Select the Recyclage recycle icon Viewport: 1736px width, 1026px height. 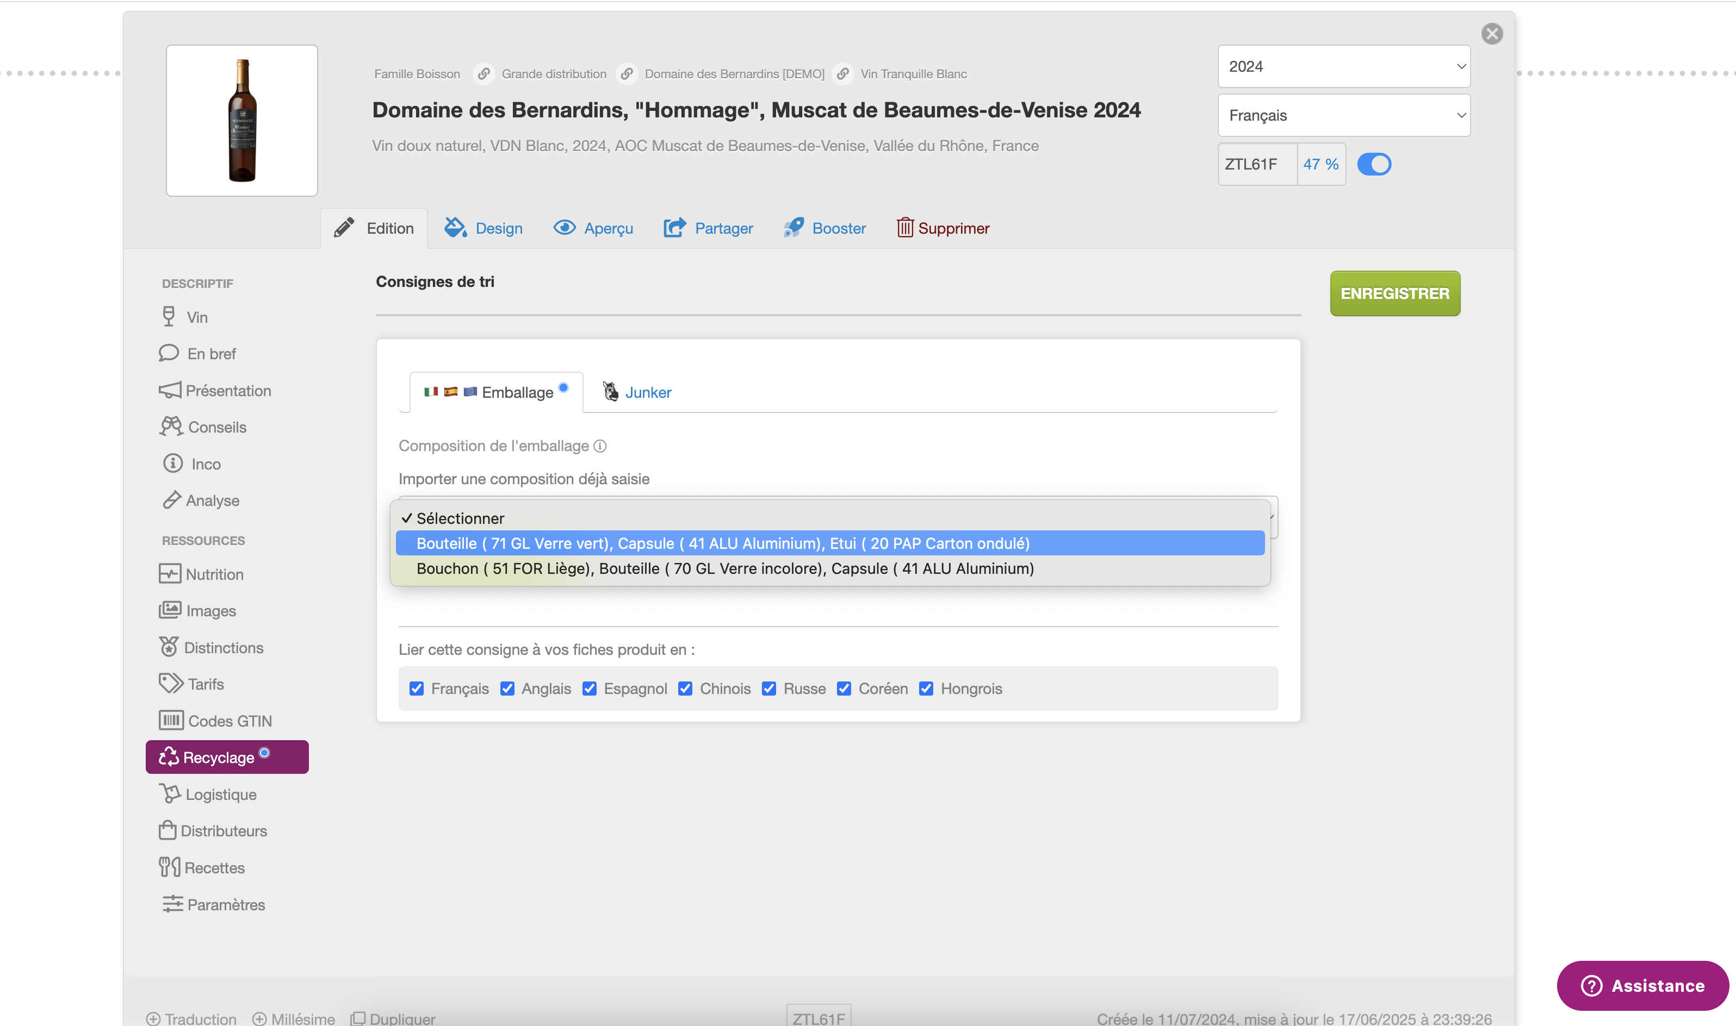(168, 757)
